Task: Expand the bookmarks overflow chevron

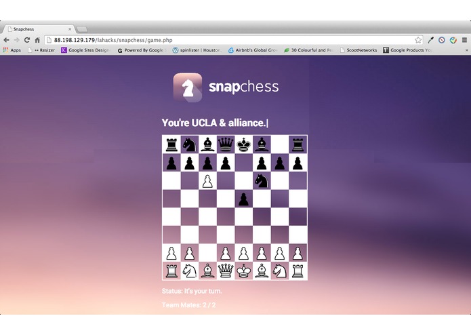Action: [x=466, y=50]
